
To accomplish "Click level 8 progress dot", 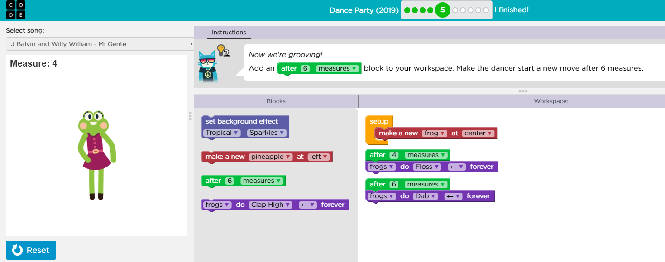I will tap(471, 10).
